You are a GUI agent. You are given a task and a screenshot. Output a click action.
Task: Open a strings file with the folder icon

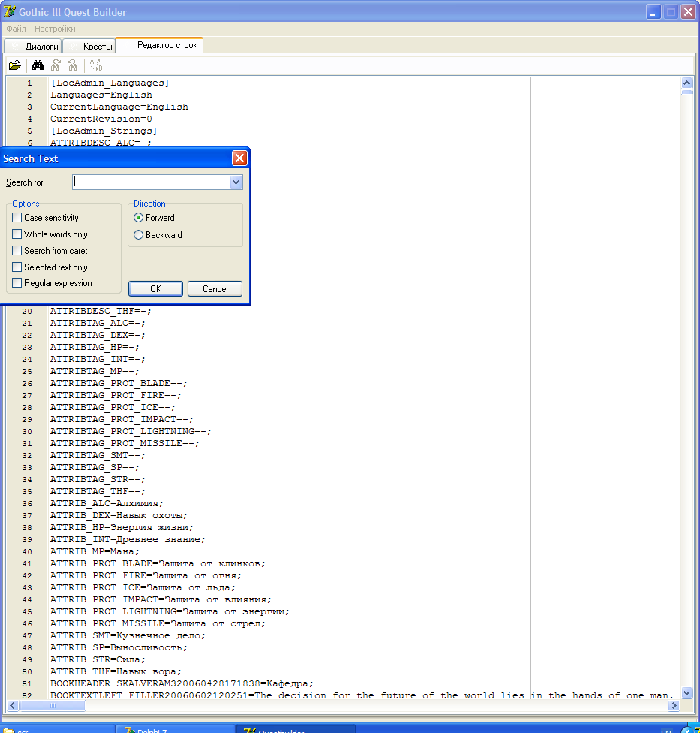point(15,65)
